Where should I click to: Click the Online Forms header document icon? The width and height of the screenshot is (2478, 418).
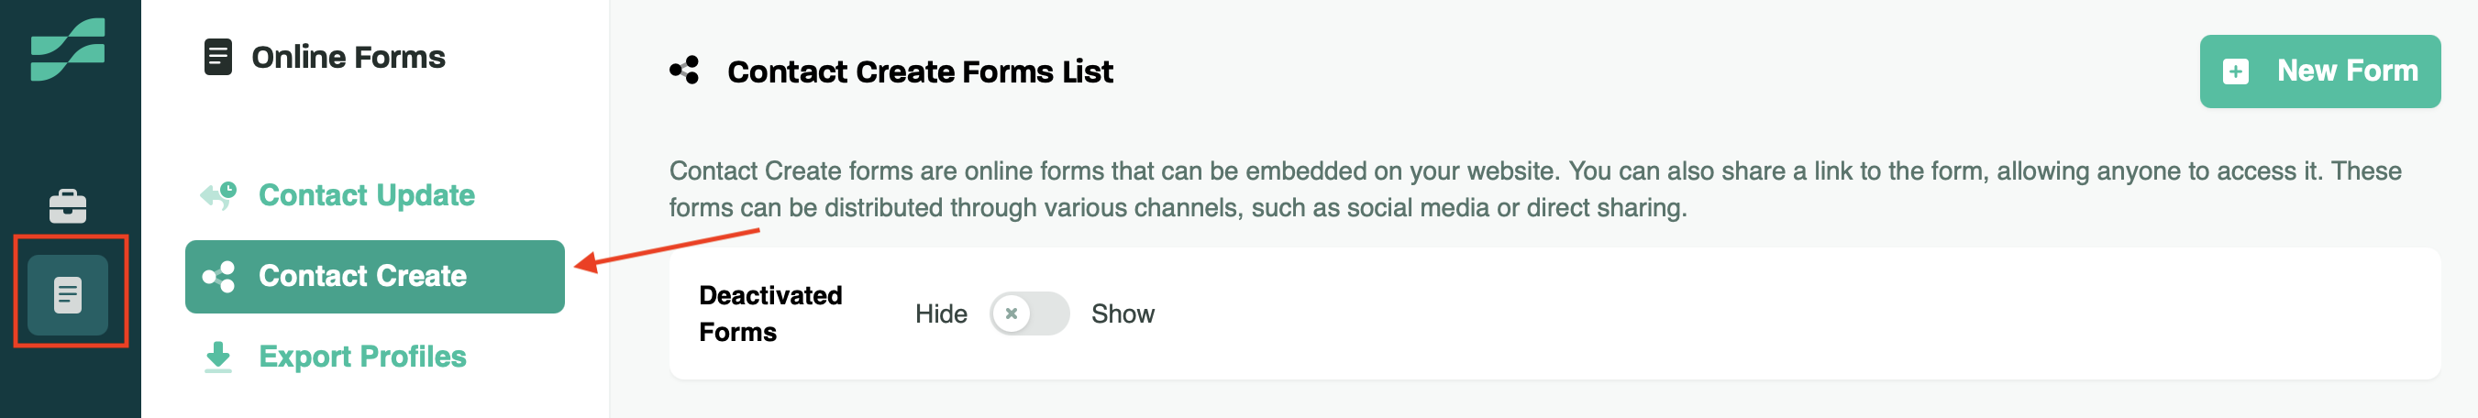(218, 57)
